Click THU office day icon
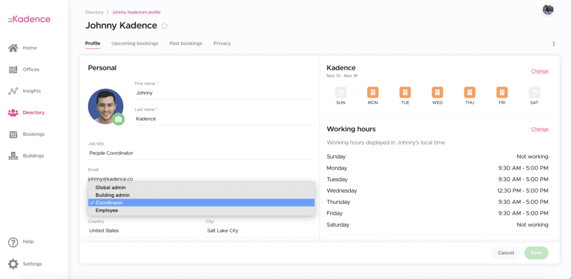Screen dimensions: 571x279 (x=470, y=92)
